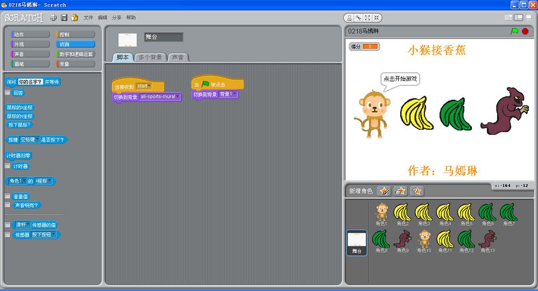Enter presentation mode

(x=529, y=18)
